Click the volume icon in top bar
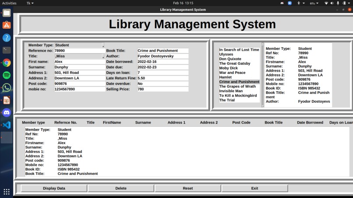 tap(332, 3)
